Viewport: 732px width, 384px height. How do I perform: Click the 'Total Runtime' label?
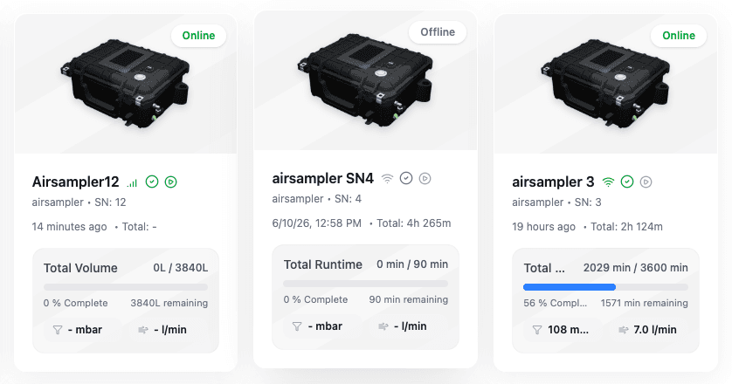click(x=322, y=264)
